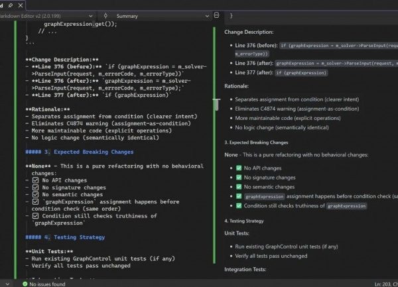398x287 pixels.
Task: Click the **Rationale:** source line
Action: click(x=48, y=109)
